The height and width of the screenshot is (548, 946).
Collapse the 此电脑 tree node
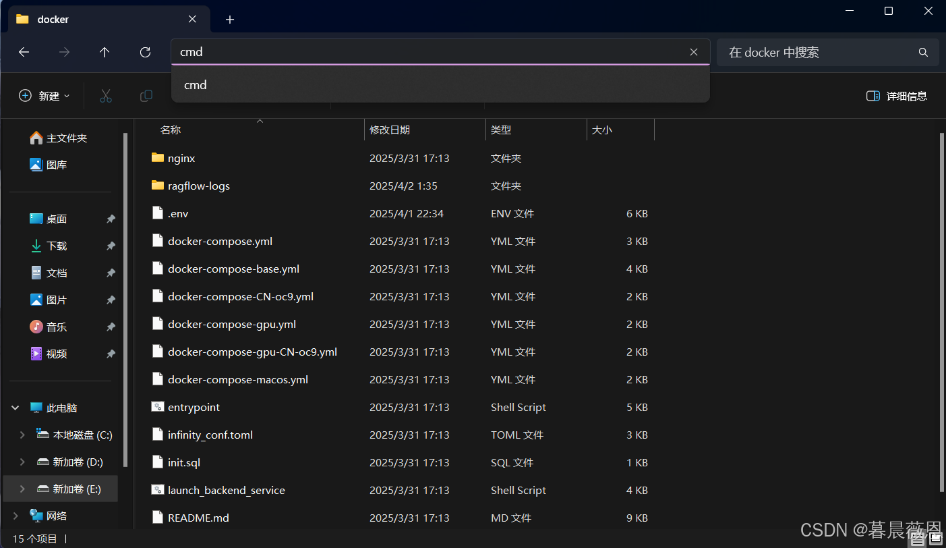click(x=15, y=408)
